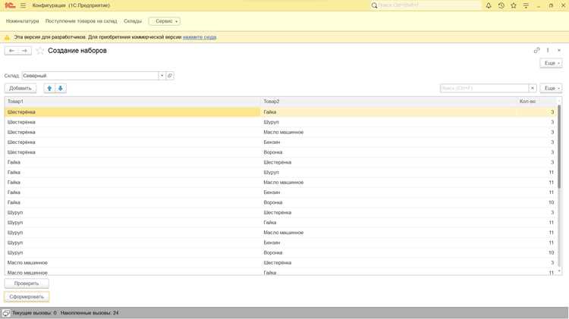Open the Склады section

133,21
